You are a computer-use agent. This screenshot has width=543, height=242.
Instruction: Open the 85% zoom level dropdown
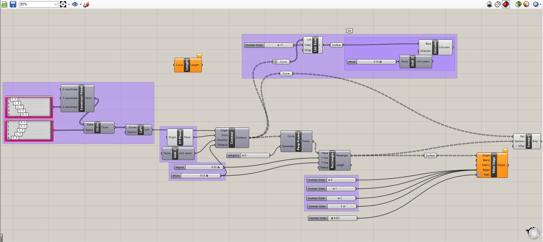tap(38, 4)
